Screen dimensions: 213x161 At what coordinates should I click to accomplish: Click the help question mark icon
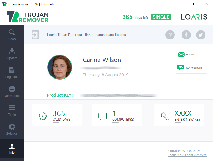point(170,35)
